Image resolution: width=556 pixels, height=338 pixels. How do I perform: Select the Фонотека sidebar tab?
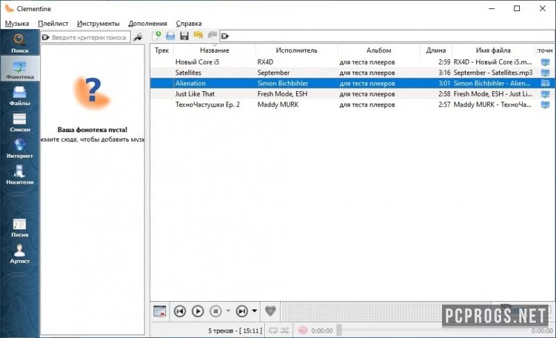tap(19, 70)
